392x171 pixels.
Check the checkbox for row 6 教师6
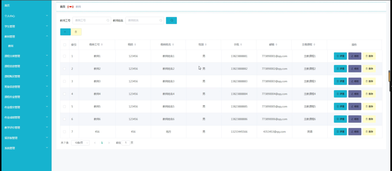coord(65,119)
